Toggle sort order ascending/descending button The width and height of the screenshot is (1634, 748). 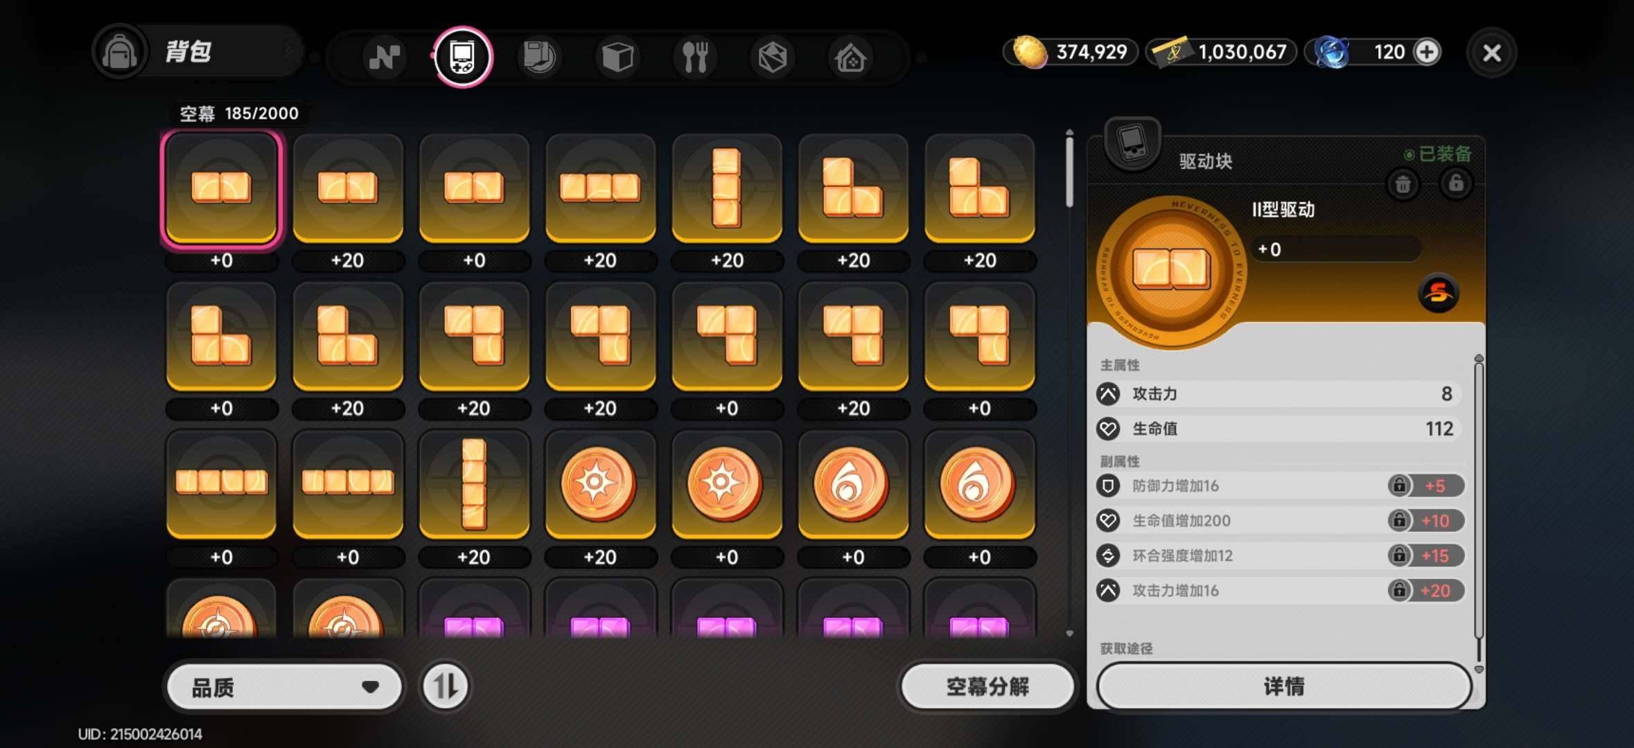click(x=445, y=686)
